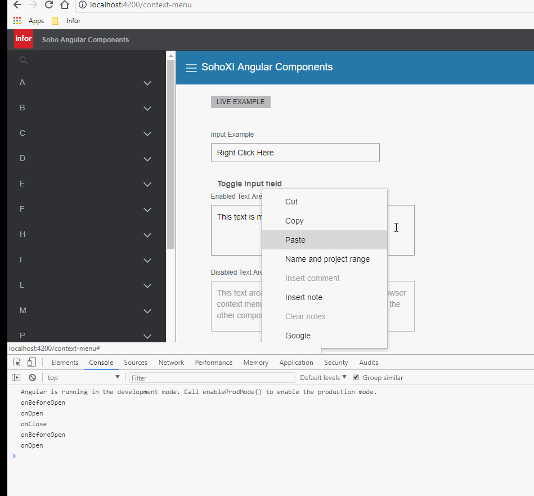Switch to the Console tab
Viewport: 534px width, 496px height.
pos(101,363)
